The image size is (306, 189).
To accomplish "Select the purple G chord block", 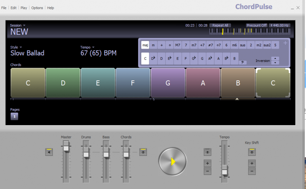I will pos(168,83).
